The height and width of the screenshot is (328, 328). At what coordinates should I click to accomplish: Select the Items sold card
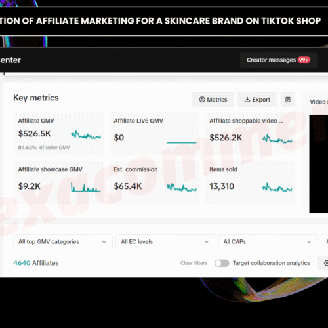coord(250,182)
